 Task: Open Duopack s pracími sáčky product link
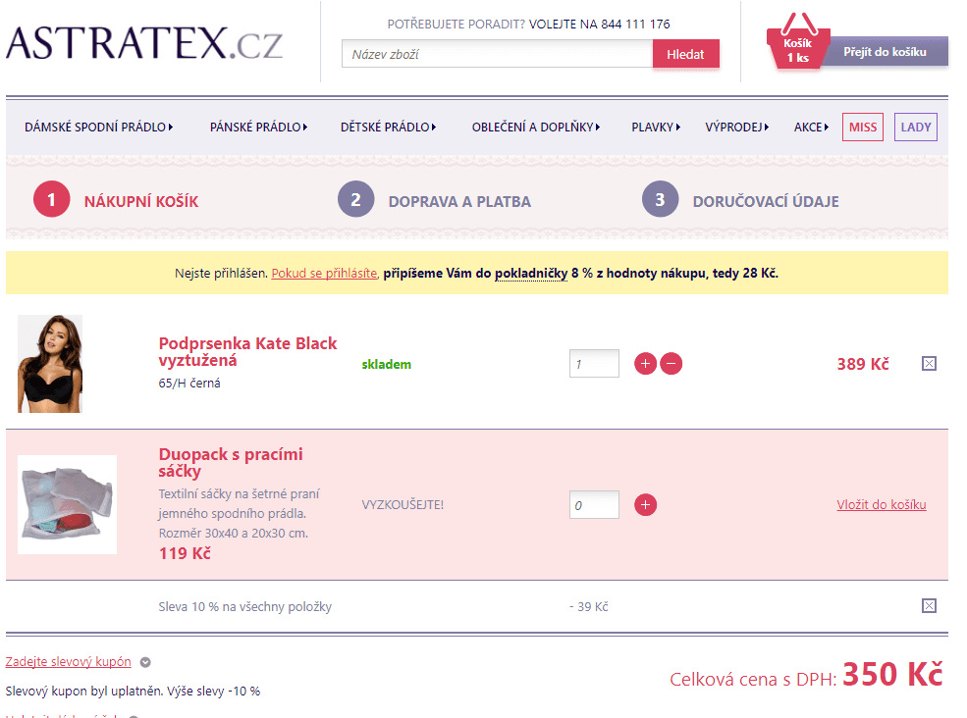[231, 462]
